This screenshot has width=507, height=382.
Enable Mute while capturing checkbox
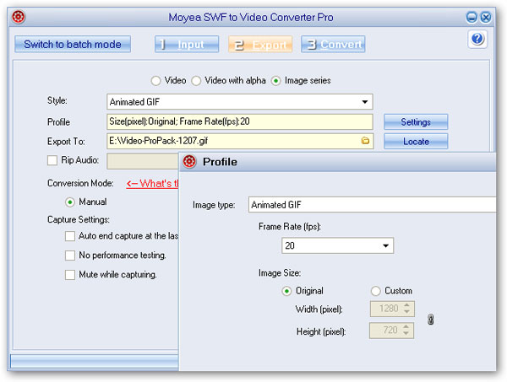pos(70,275)
